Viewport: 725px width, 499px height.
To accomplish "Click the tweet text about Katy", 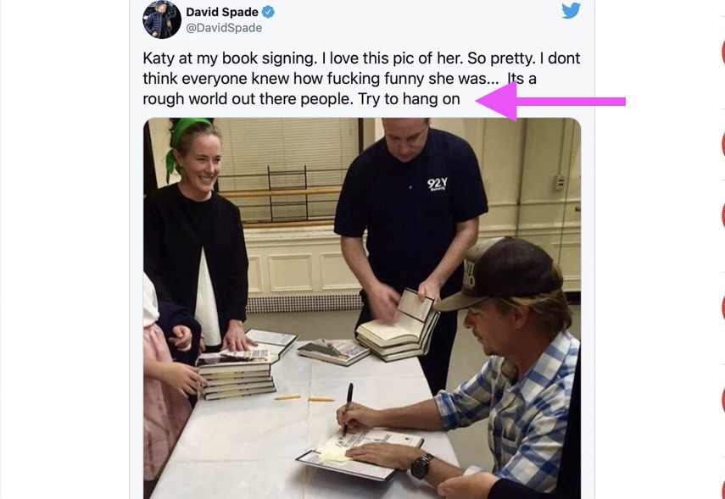I will click(x=361, y=79).
